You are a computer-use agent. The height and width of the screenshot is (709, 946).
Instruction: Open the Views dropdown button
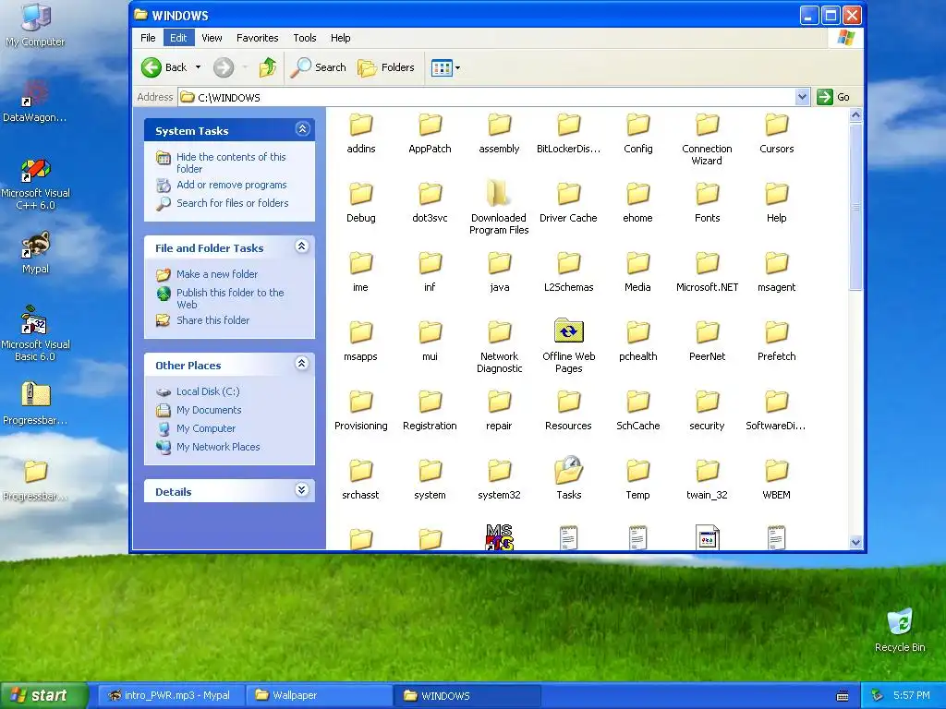coord(446,67)
